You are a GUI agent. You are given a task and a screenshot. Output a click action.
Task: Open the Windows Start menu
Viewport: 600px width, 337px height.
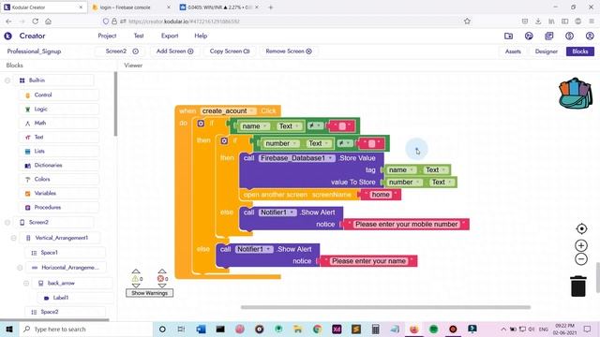(x=9, y=329)
